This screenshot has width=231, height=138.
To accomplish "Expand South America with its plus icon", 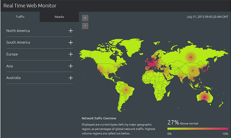I will coord(71,42).
